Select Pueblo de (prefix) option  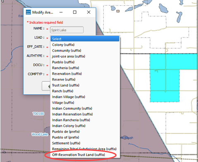tap(85, 131)
